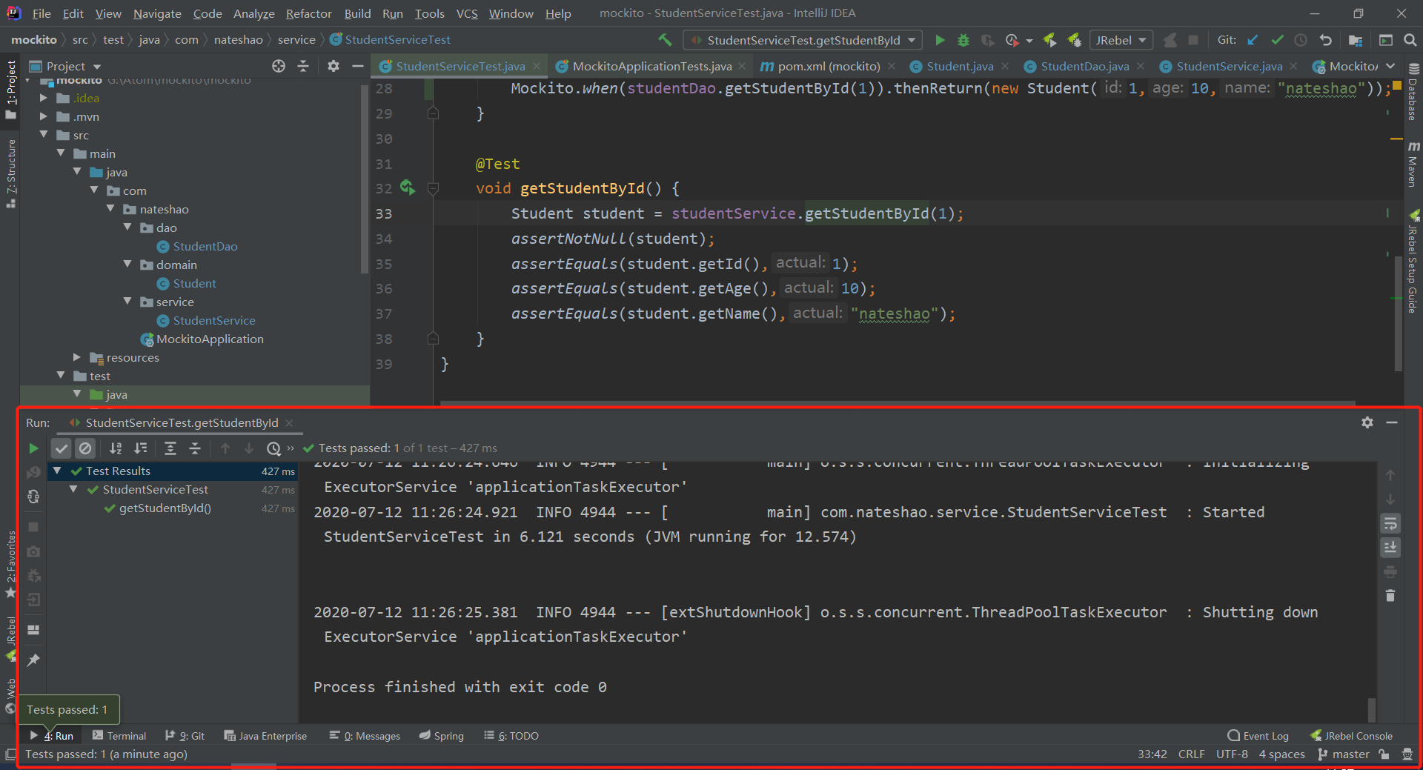Select MockitoApplication in project tree
Screen dimensions: 1423x770
(202, 339)
